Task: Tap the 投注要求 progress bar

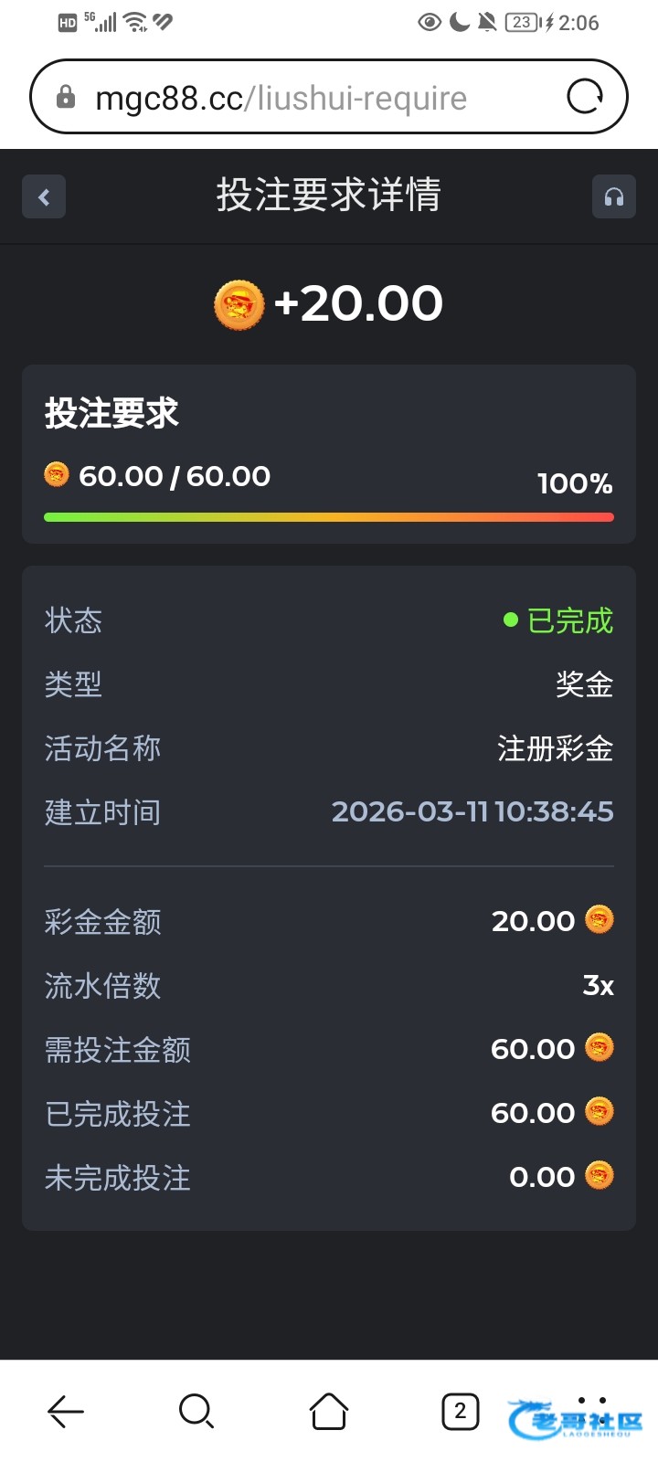Action: tap(329, 517)
